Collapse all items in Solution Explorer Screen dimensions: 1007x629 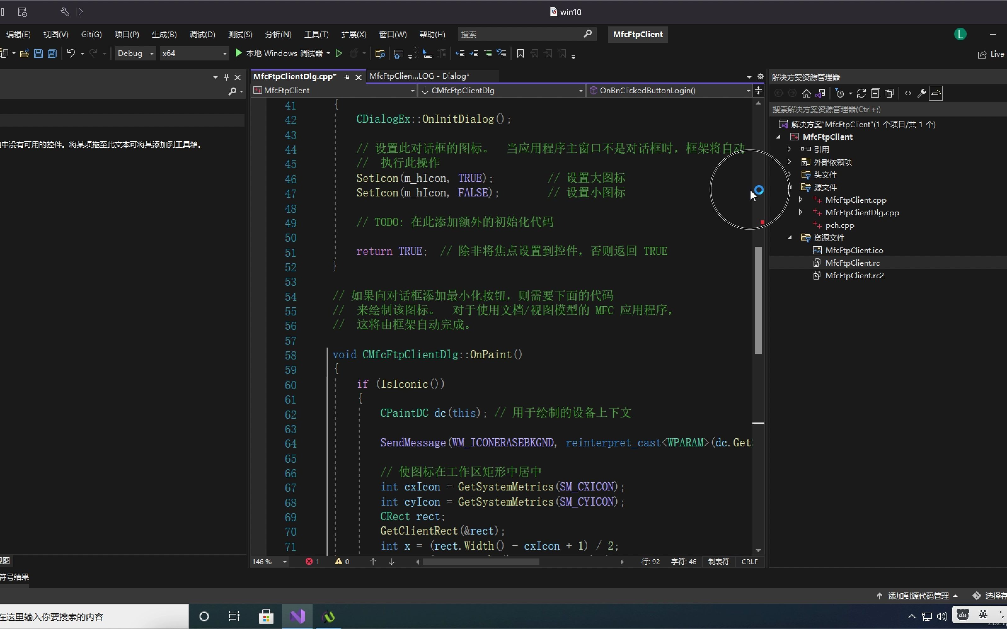tap(875, 93)
